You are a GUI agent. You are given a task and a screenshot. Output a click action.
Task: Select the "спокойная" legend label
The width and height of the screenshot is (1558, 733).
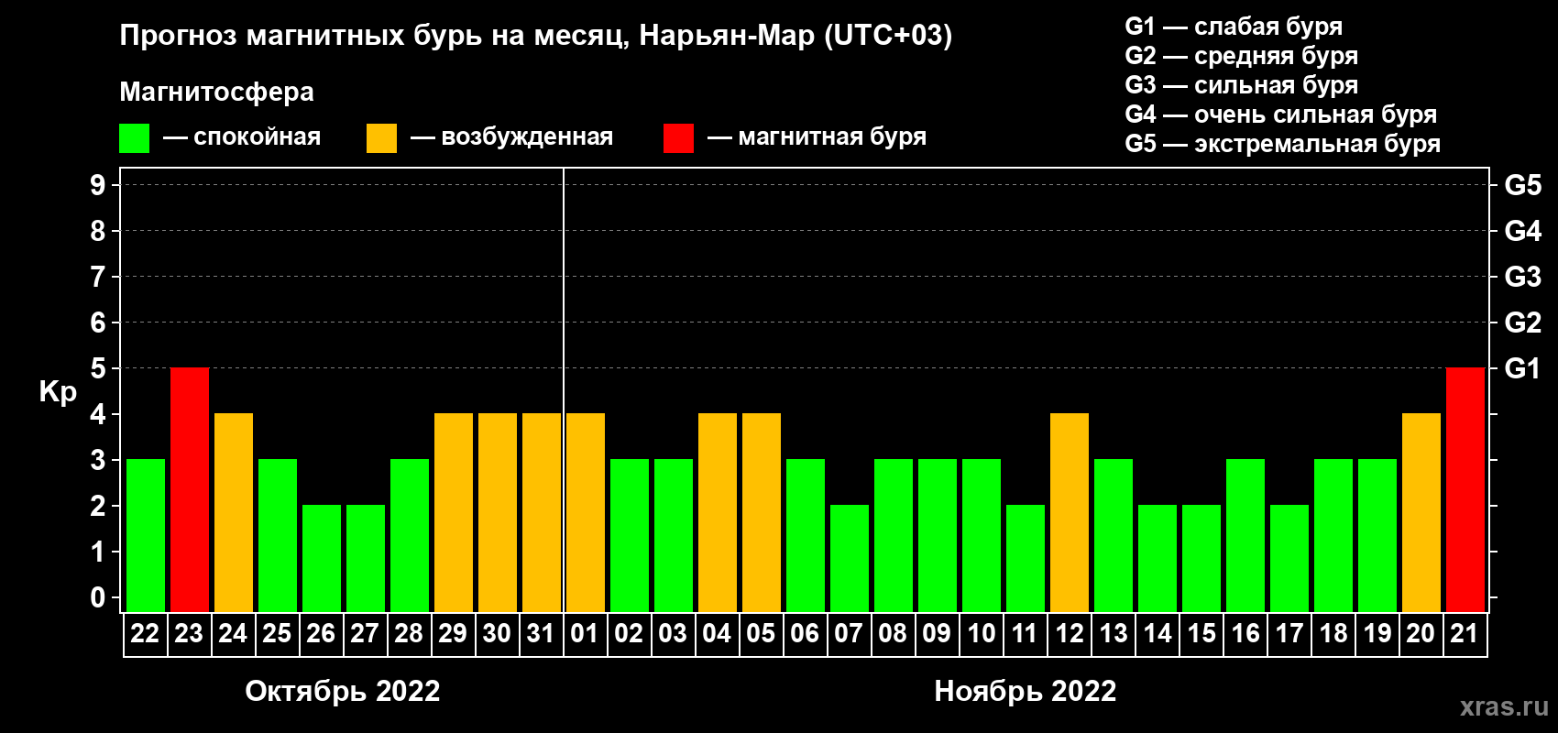pyautogui.click(x=258, y=137)
